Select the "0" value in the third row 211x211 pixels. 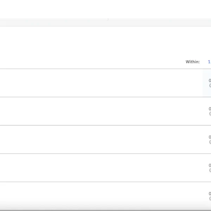(210, 137)
